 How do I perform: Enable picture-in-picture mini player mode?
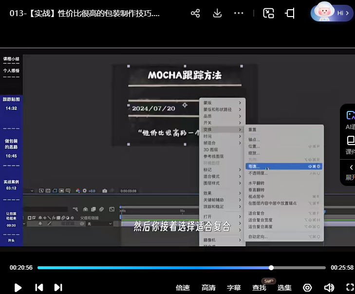point(268,13)
